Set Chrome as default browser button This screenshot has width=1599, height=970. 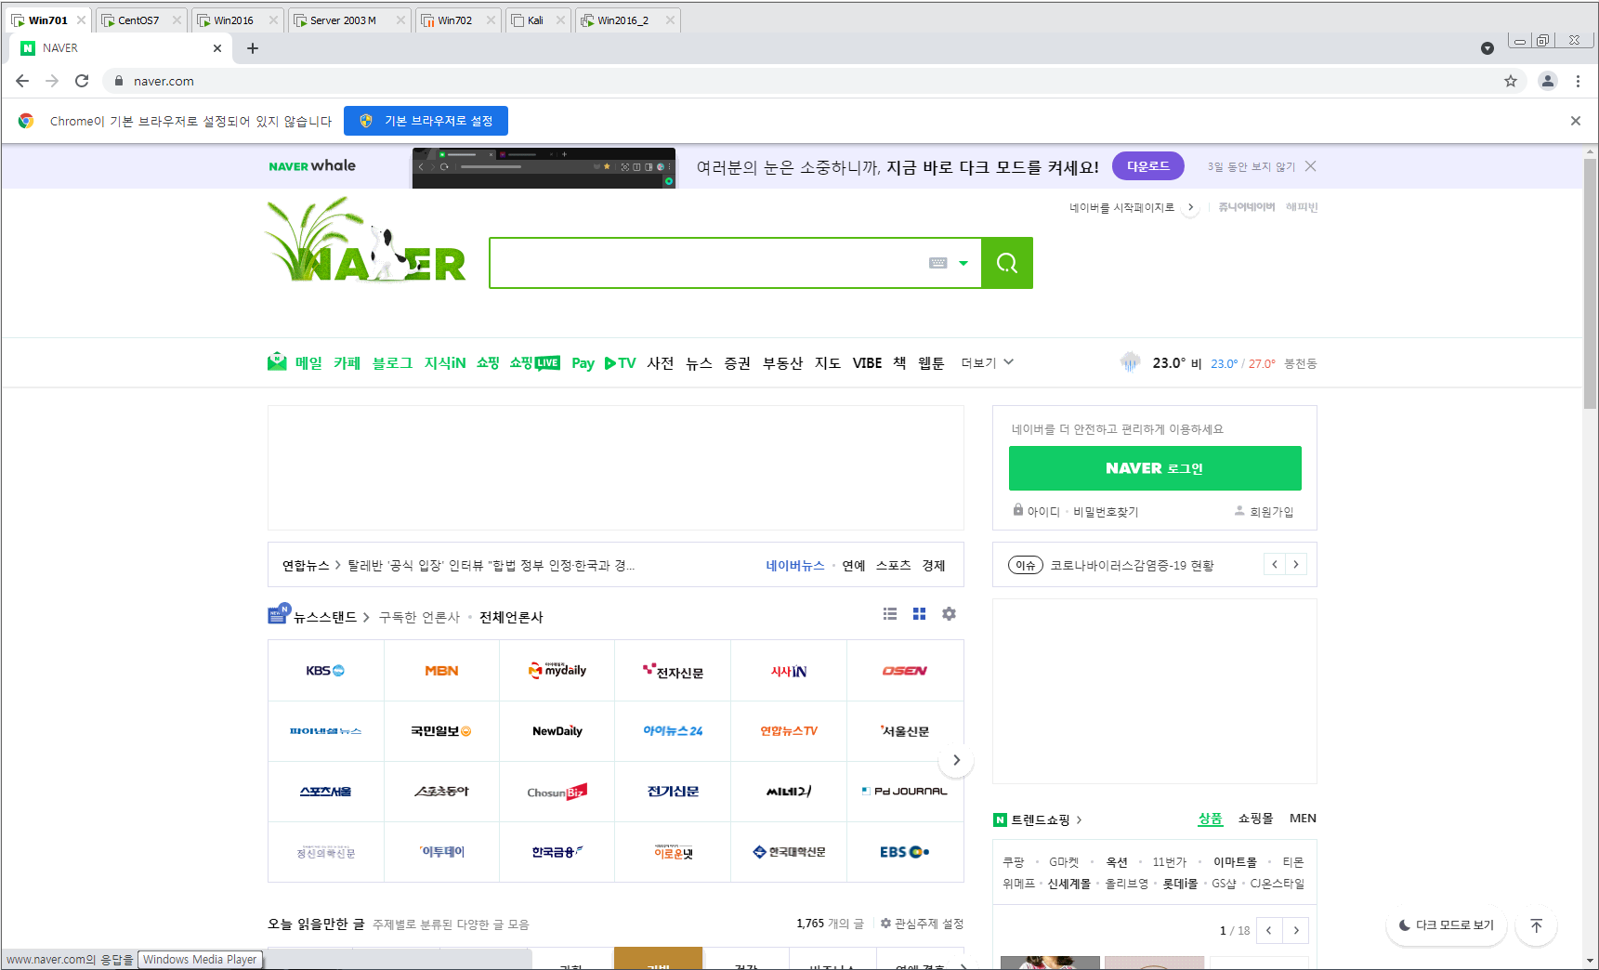point(426,121)
